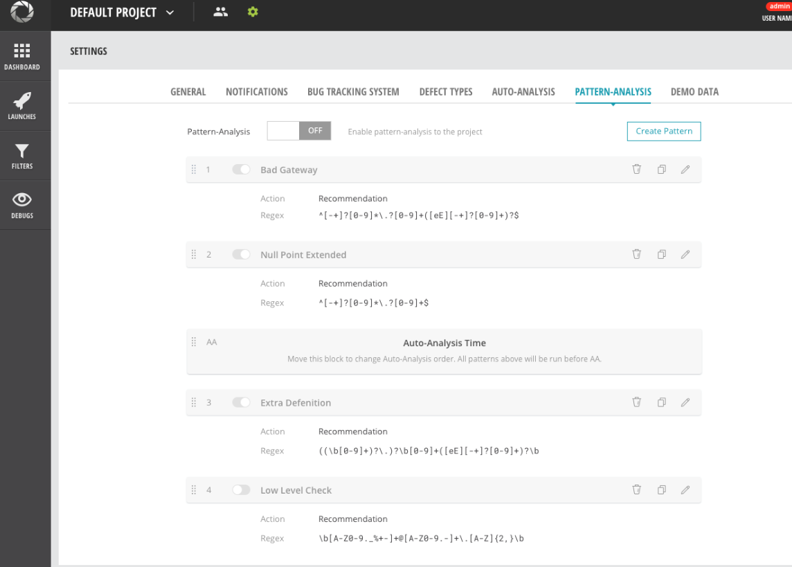The height and width of the screenshot is (567, 792).
Task: Switch to the Defect Types tab
Action: coord(445,91)
